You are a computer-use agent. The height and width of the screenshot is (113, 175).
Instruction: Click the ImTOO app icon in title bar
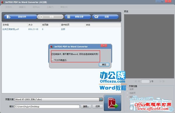point(2,2)
